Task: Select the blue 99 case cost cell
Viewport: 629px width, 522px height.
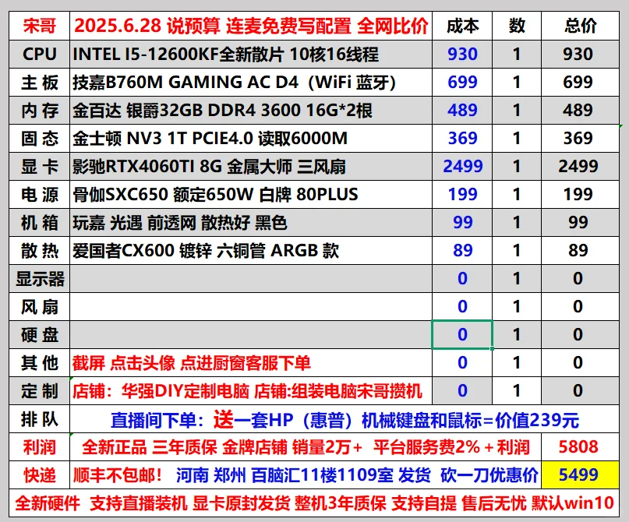Action: coord(462,223)
